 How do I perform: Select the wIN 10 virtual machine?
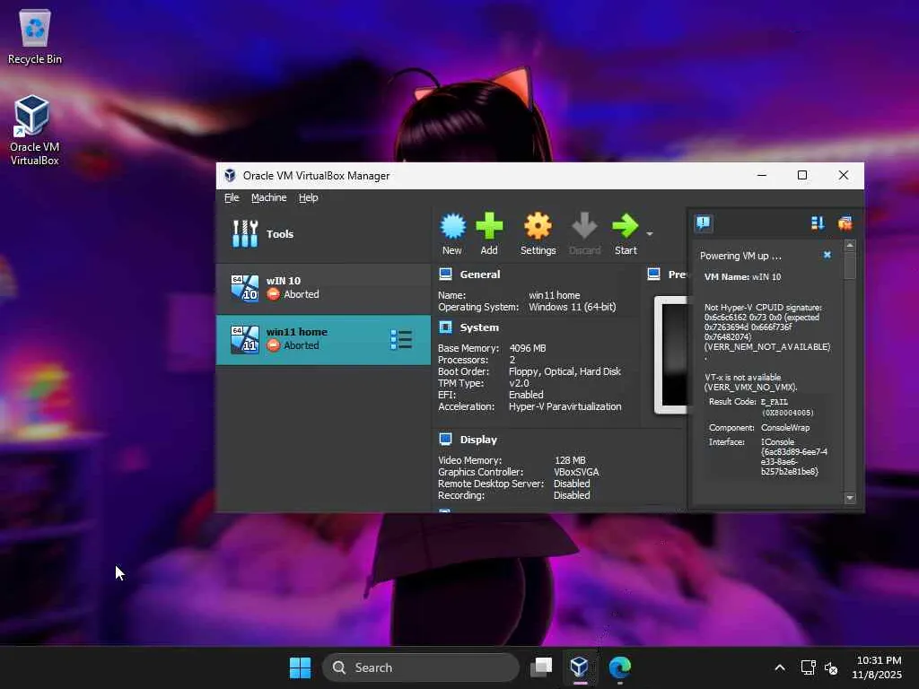tap(323, 288)
